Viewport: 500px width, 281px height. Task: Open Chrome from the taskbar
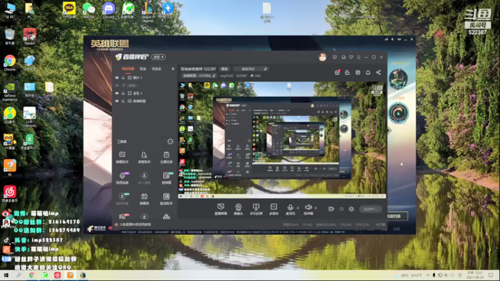[32, 275]
